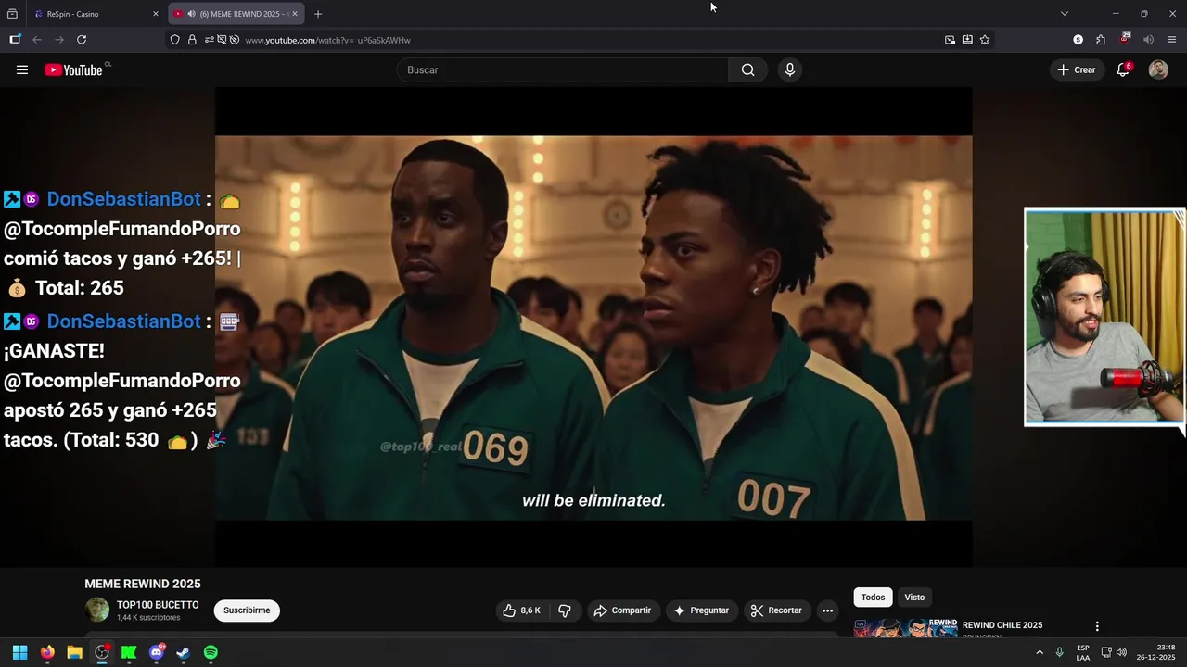Viewport: 1187px width, 667px height.
Task: Open the YouTube notifications bell
Action: click(x=1123, y=69)
